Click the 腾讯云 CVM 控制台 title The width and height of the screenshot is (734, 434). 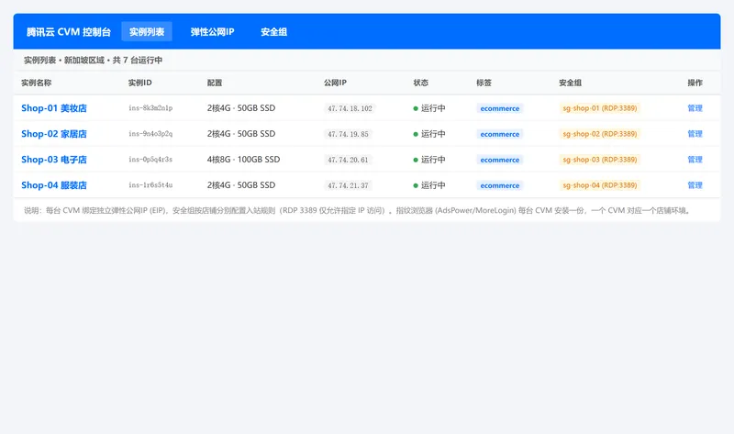tap(68, 32)
